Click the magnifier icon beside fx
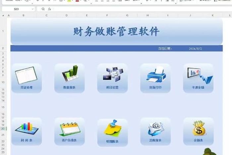The image size is (232, 155). tap(43, 9)
